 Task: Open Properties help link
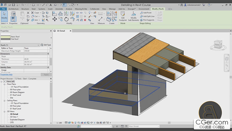pyautogui.click(x=7, y=75)
